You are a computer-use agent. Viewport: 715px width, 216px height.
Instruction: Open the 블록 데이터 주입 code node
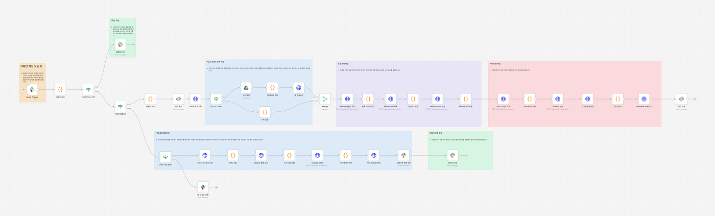coord(368,99)
